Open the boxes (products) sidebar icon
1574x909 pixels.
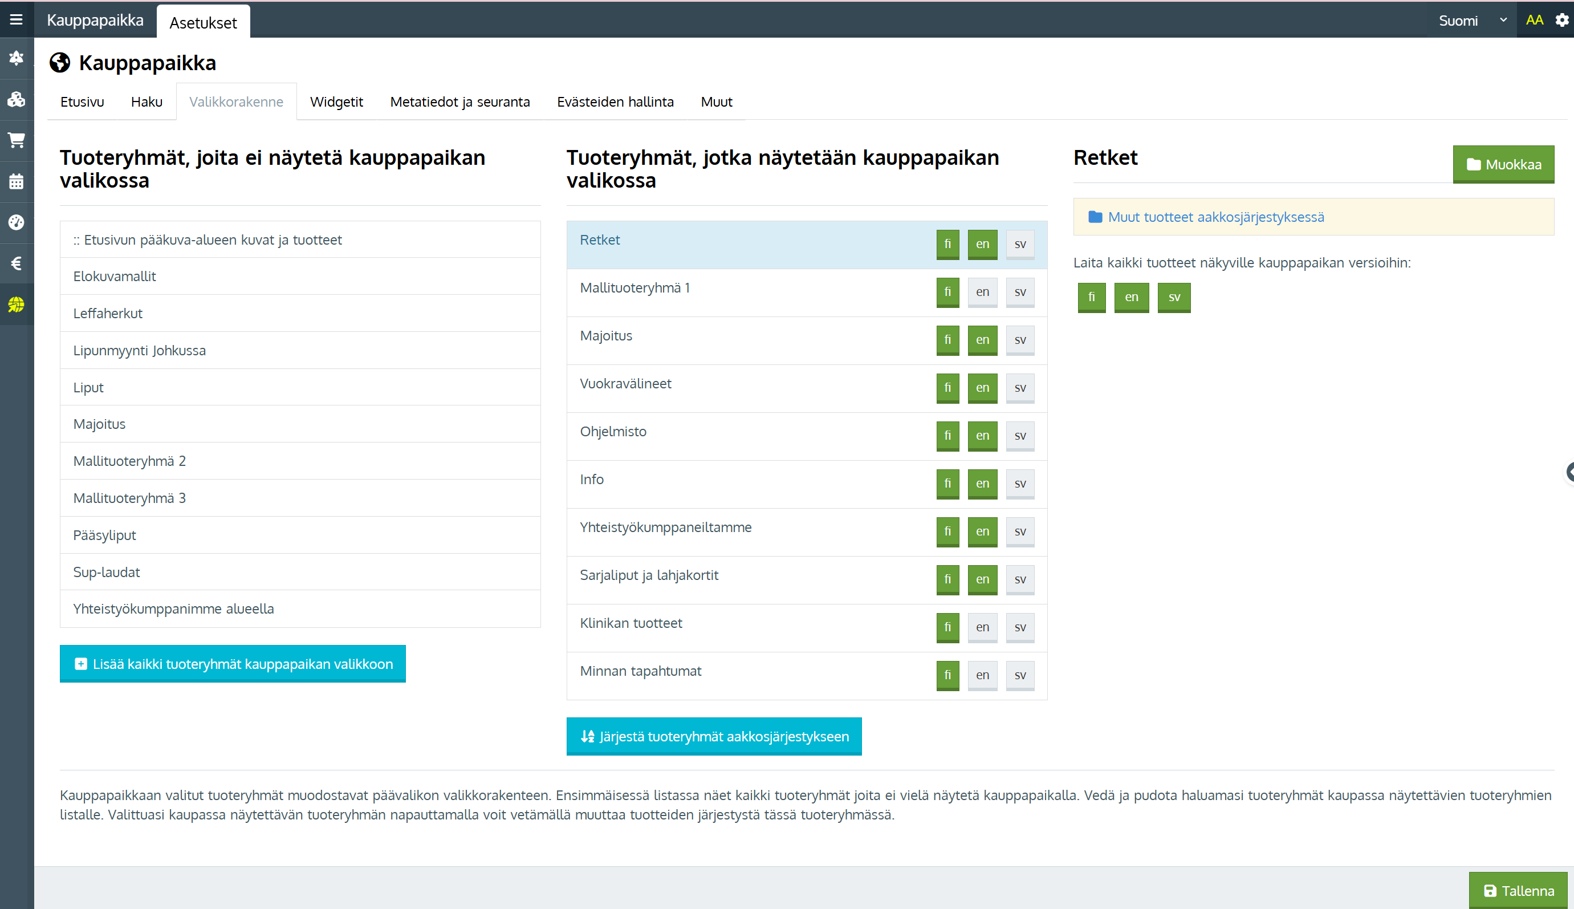(x=16, y=99)
